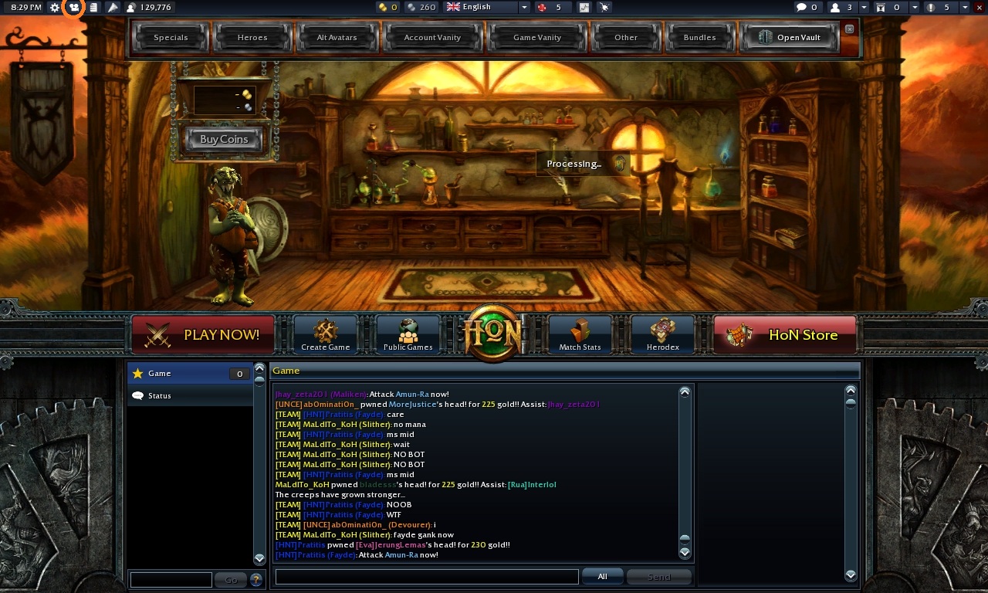Click the user list scroll up arrow
988x593 pixels.
tap(851, 391)
